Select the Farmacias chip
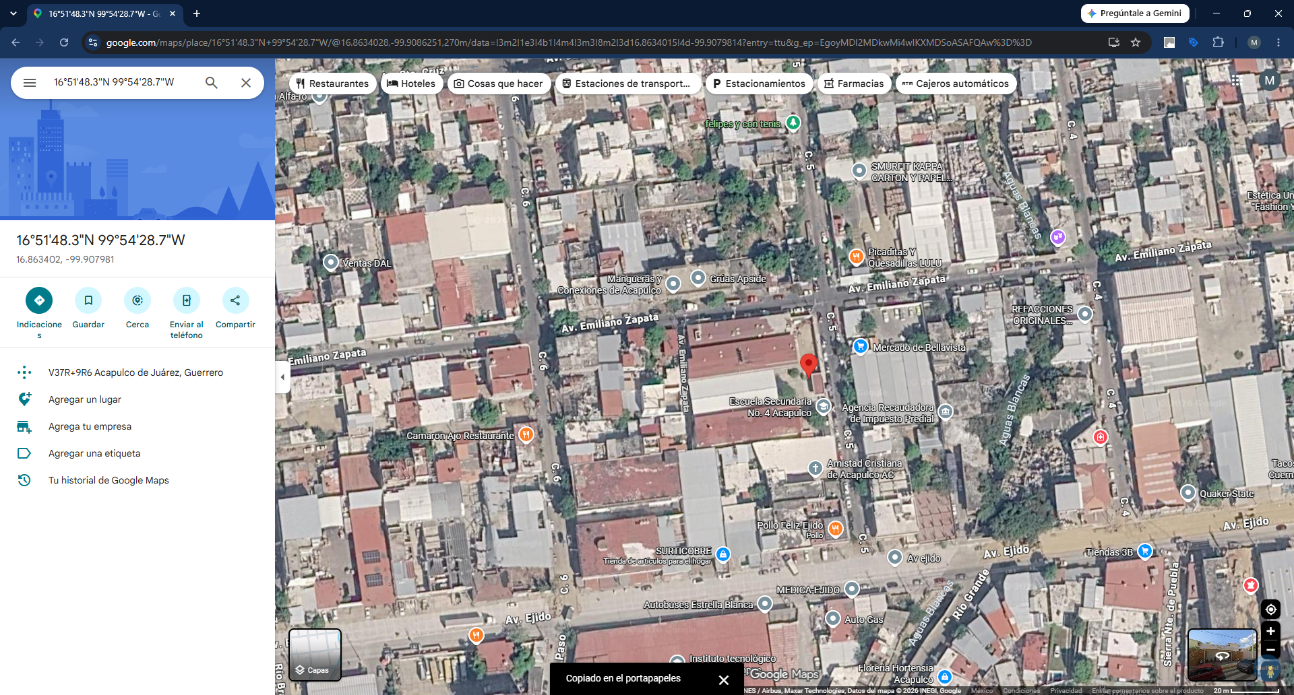This screenshot has height=695, width=1294. click(854, 84)
